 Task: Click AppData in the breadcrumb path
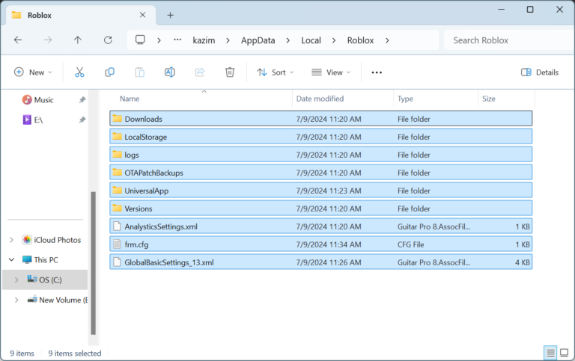click(258, 40)
